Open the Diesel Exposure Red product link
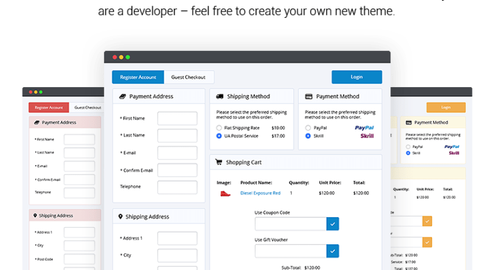 (260, 193)
